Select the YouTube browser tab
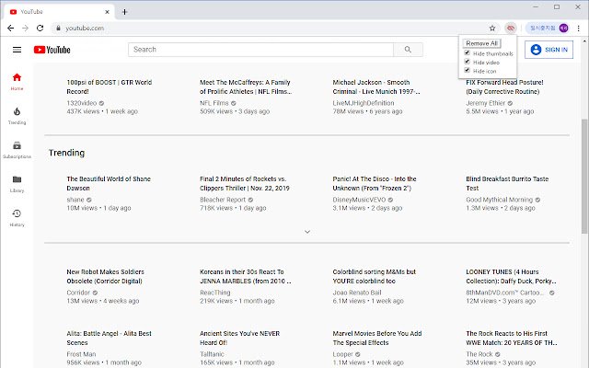Viewport: 589px width, 368px height. click(58, 12)
